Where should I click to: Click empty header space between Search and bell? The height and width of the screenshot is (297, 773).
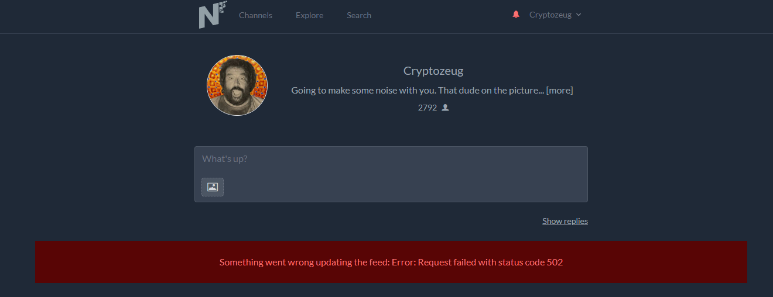pyautogui.click(x=442, y=15)
